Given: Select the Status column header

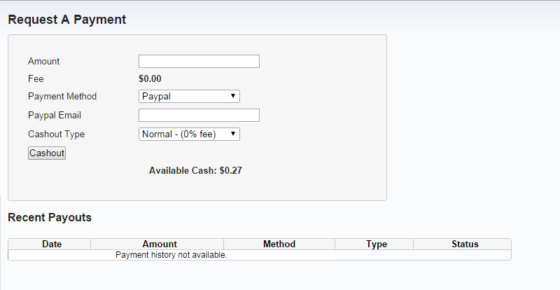Looking at the screenshot, I should coord(465,244).
